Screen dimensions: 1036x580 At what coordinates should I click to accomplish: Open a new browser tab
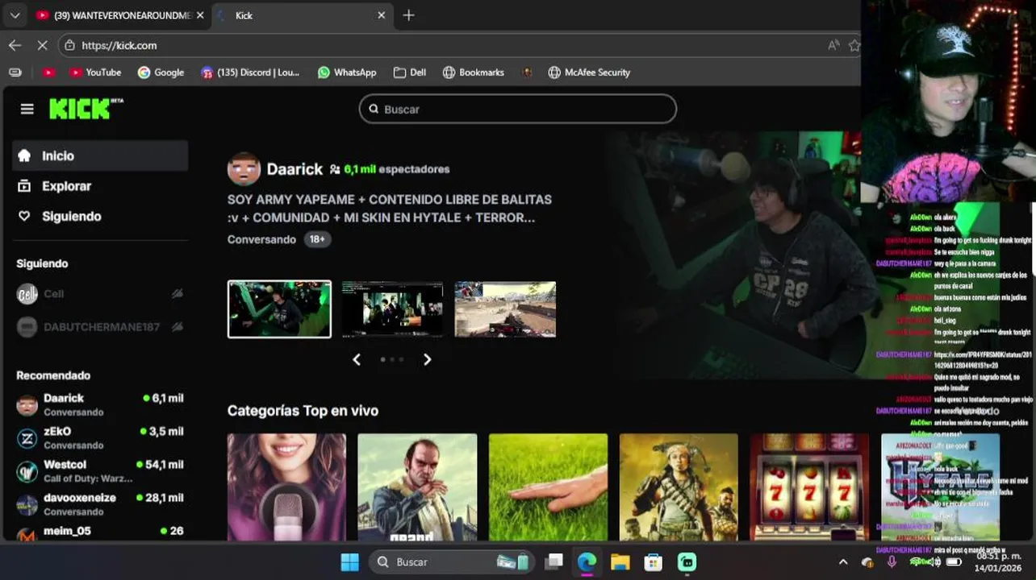[408, 15]
